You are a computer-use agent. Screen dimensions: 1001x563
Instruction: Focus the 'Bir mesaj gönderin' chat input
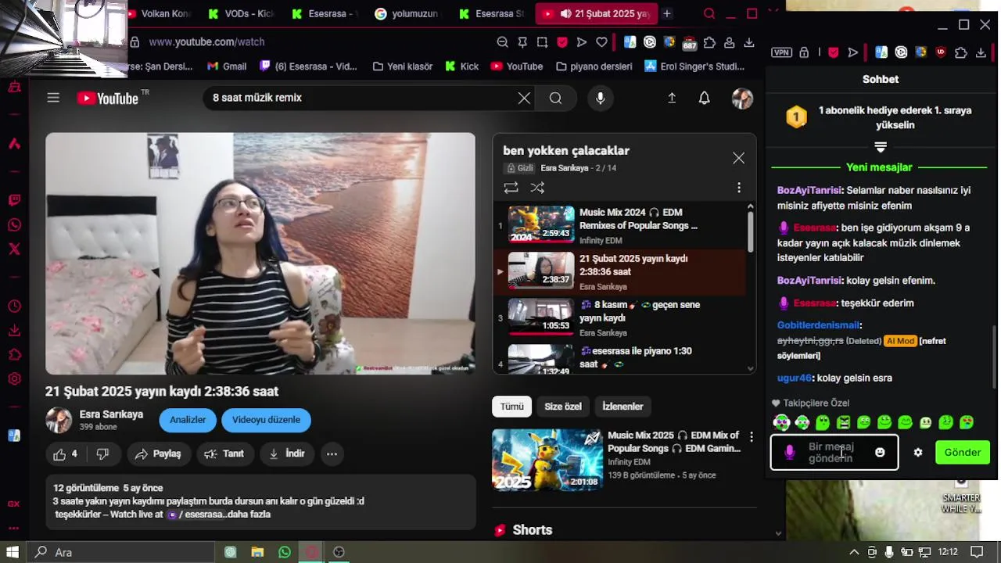(834, 453)
